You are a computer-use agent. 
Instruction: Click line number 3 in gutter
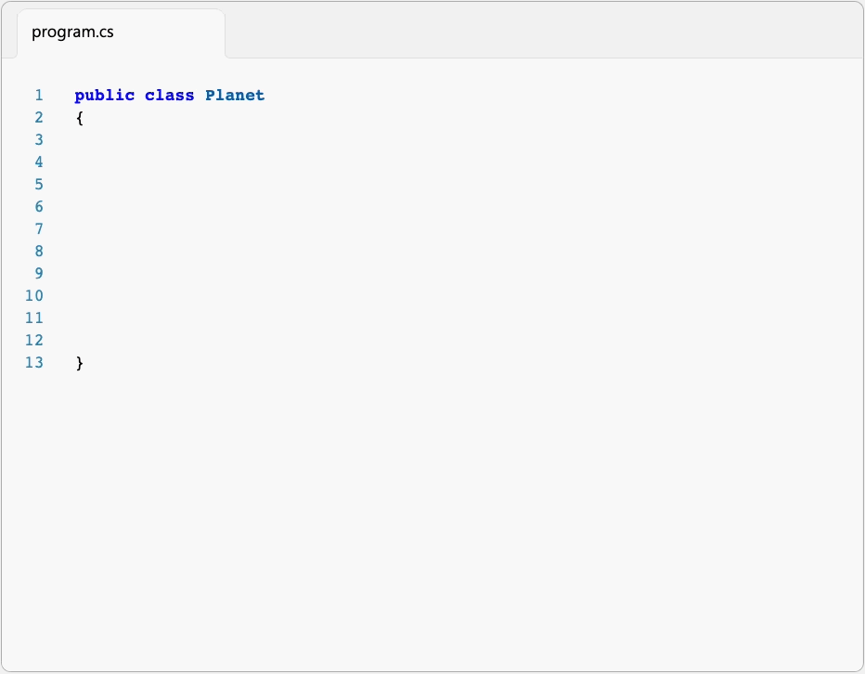click(39, 139)
